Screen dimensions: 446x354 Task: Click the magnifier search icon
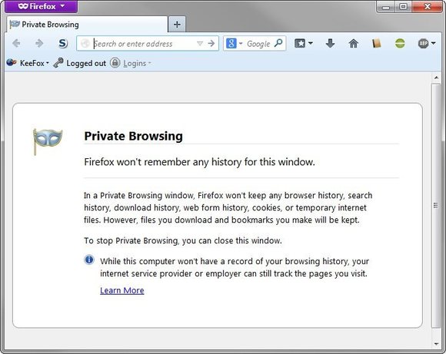coord(278,43)
